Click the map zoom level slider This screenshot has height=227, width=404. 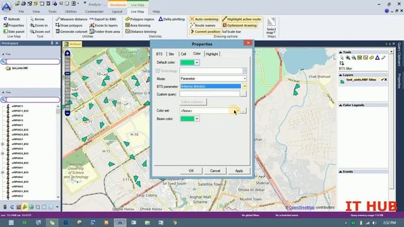click(x=68, y=74)
